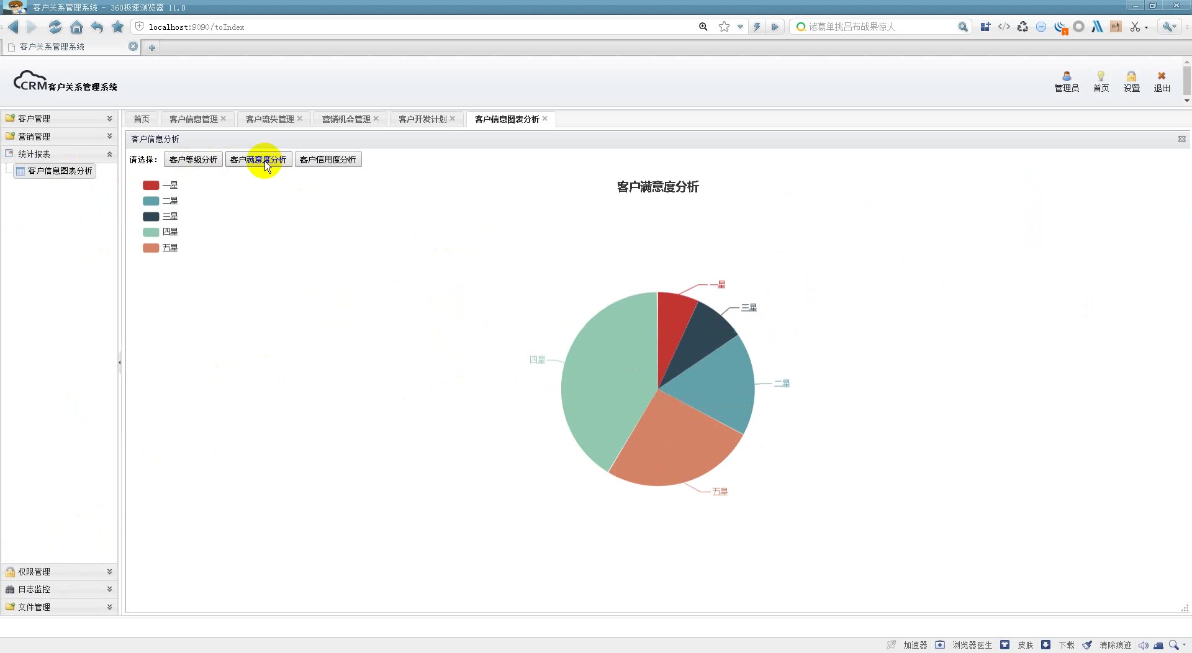Click the search magnifier button in the search box

(x=963, y=27)
